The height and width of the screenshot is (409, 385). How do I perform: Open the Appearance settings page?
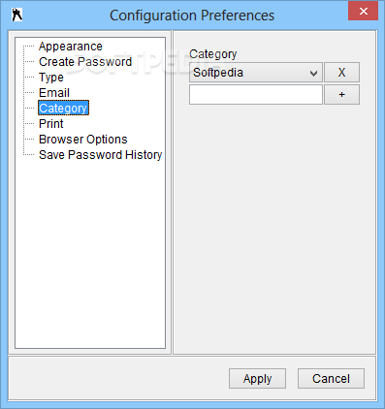tap(71, 47)
